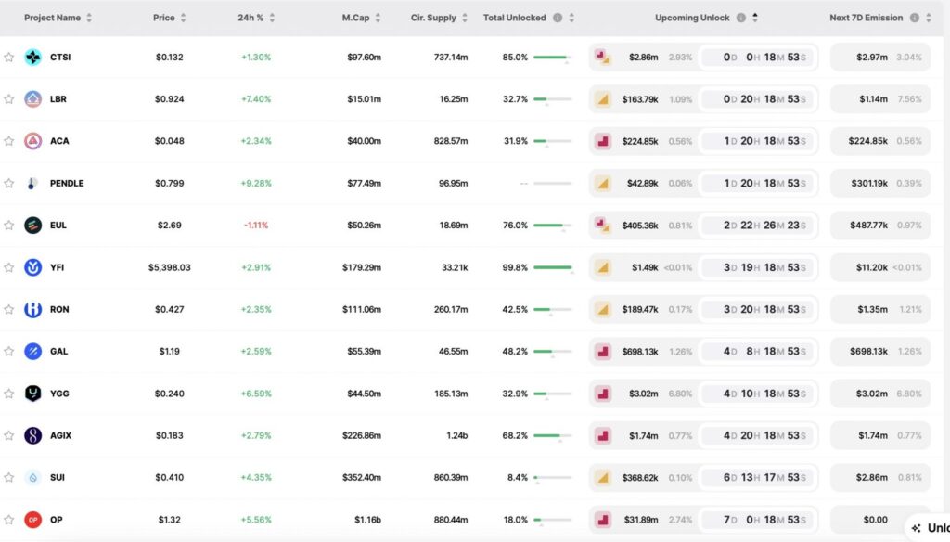Open the Next 7D Emission info icon
The image size is (950, 542).
pos(913,17)
